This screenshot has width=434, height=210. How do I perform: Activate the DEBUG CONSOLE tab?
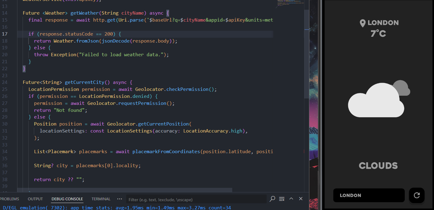click(67, 199)
